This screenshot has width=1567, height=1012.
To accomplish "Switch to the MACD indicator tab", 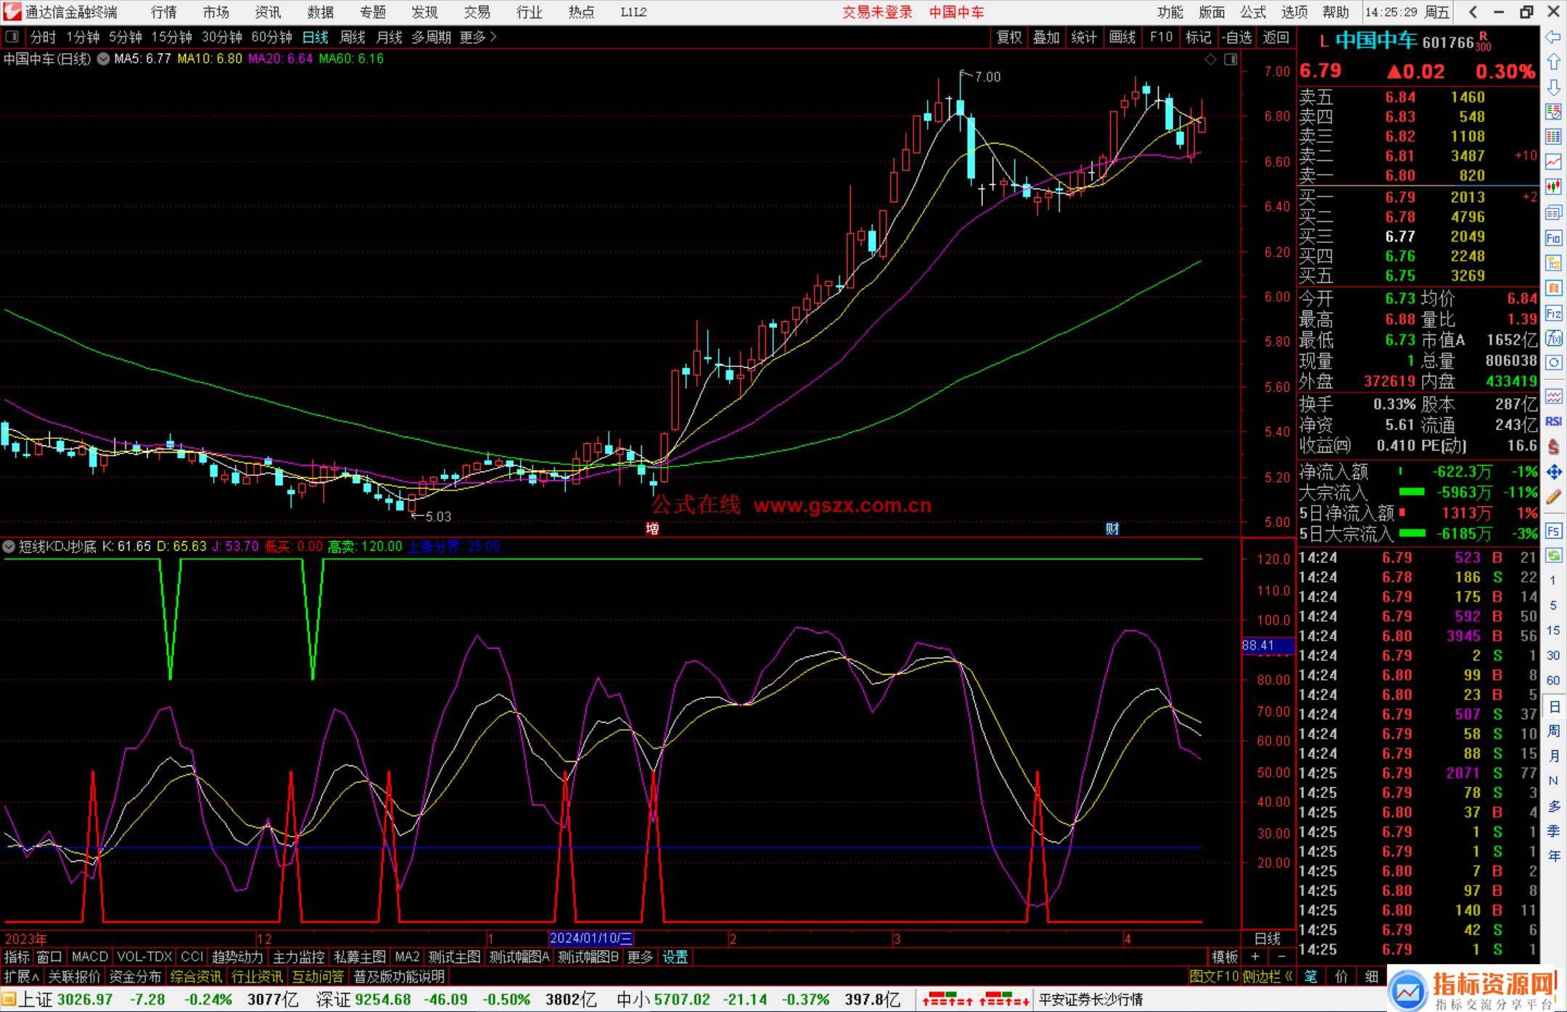I will click(x=90, y=957).
